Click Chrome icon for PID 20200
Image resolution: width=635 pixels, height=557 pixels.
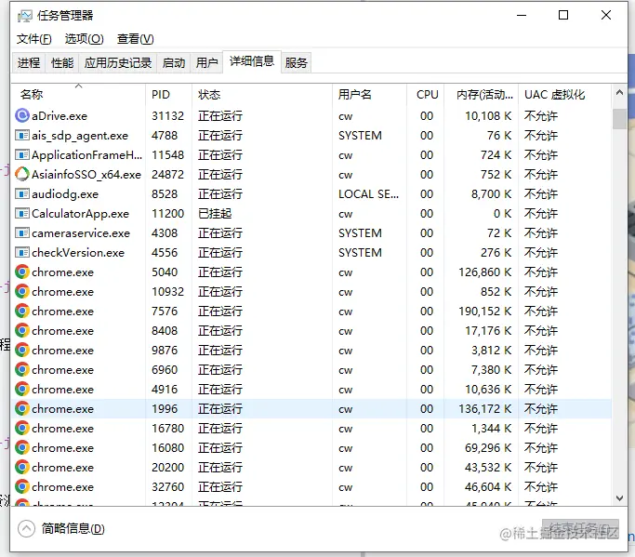22,467
